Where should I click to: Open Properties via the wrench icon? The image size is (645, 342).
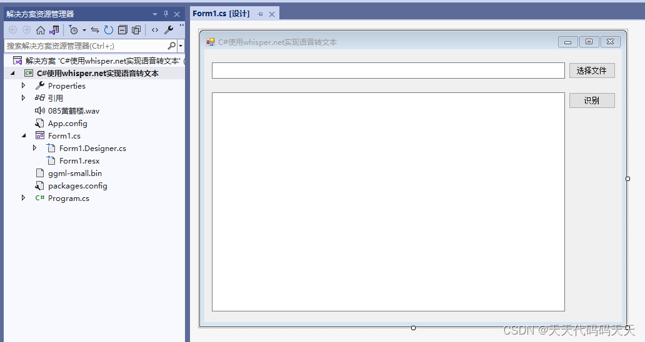point(169,30)
